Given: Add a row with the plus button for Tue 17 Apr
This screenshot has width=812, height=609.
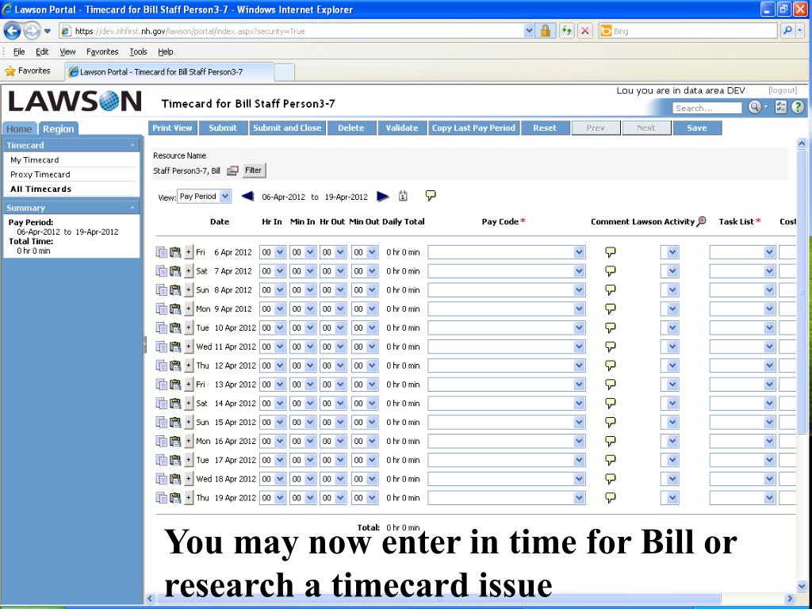Looking at the screenshot, I should [x=189, y=460].
